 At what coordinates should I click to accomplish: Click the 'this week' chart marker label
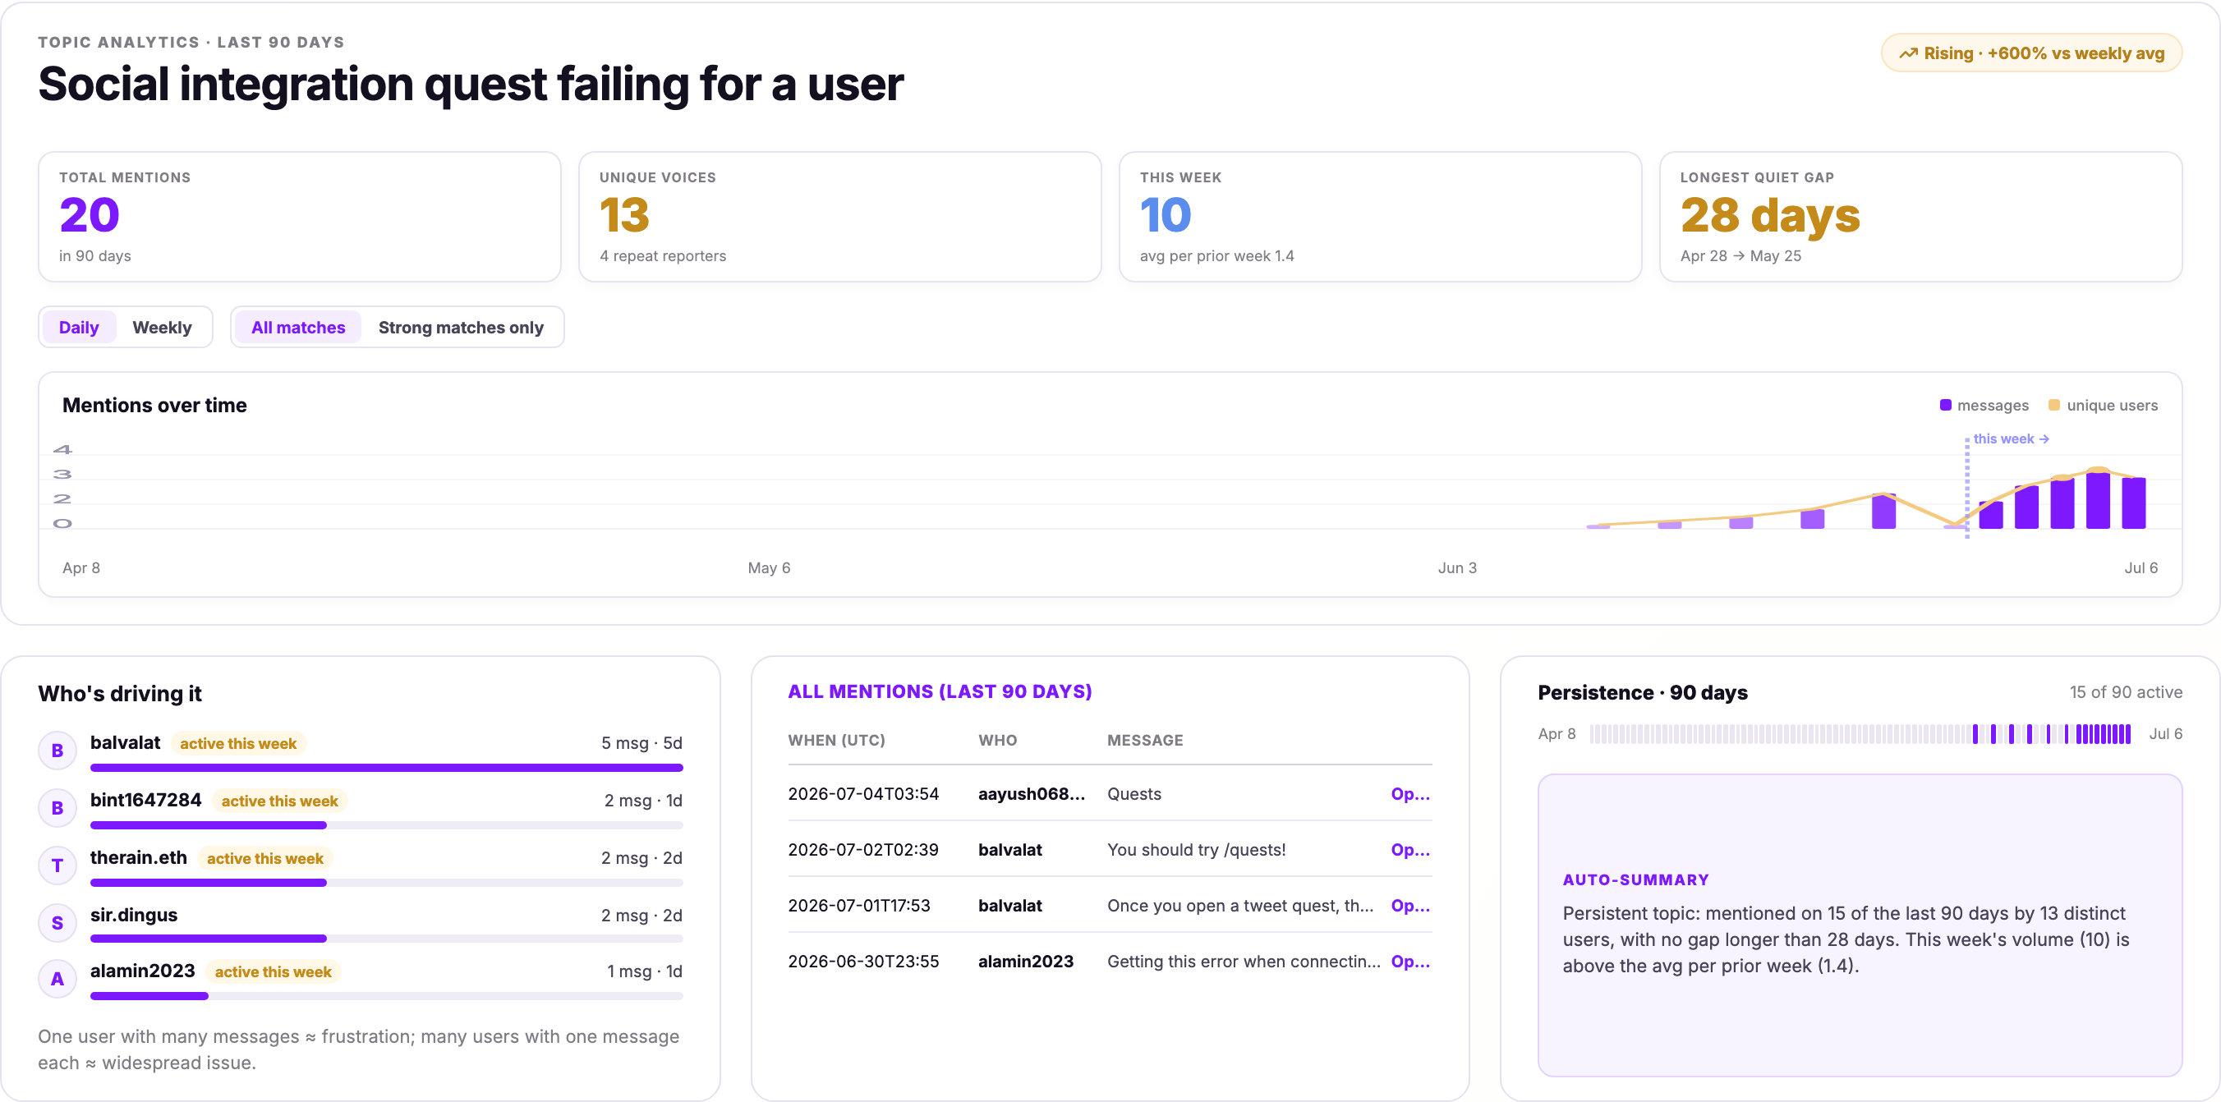[2011, 439]
